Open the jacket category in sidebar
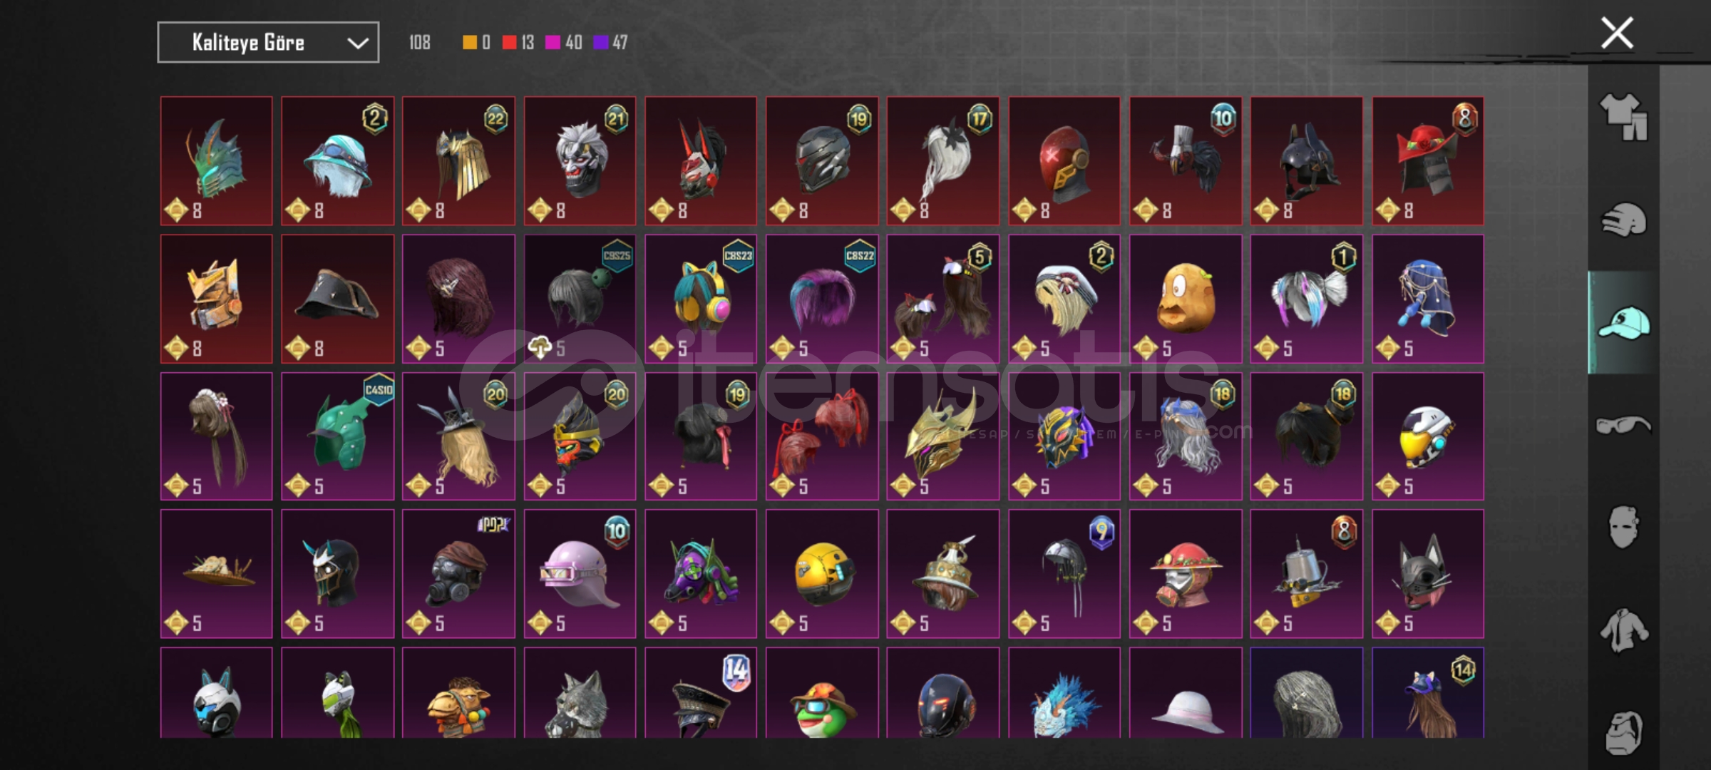 click(1623, 630)
